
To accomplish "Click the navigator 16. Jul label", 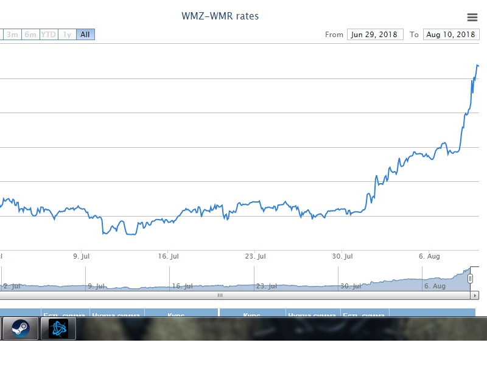I will coord(182,286).
